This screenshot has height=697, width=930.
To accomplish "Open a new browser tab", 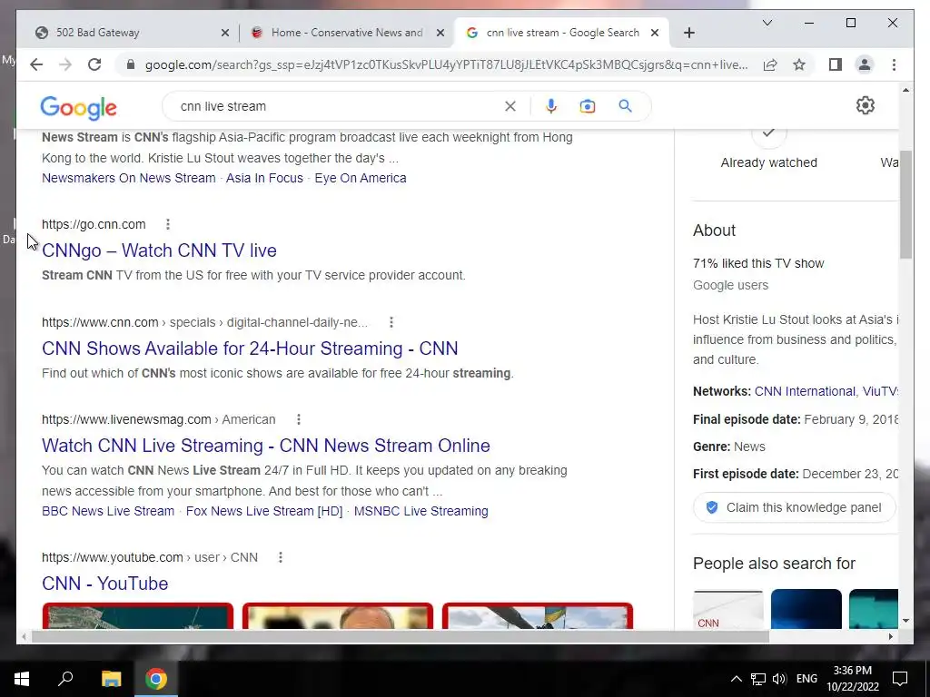I will [x=688, y=33].
